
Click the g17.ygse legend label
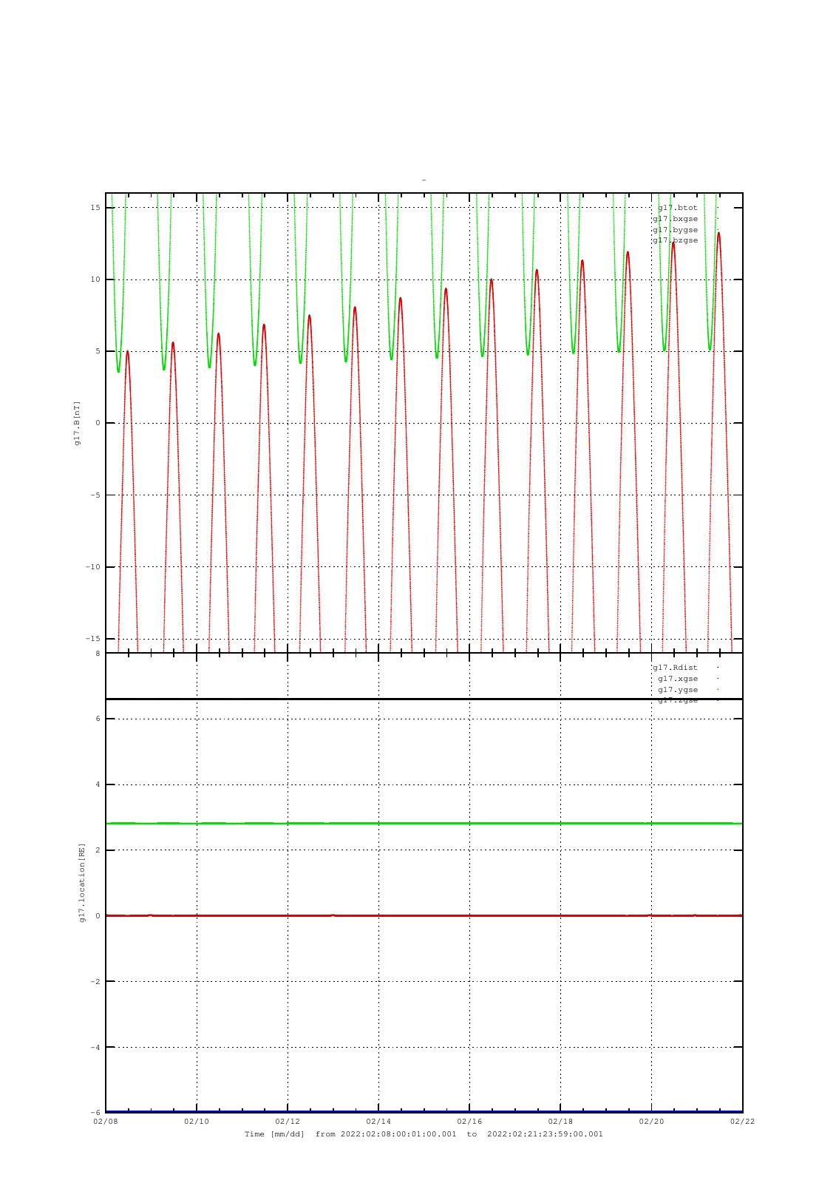[678, 690]
